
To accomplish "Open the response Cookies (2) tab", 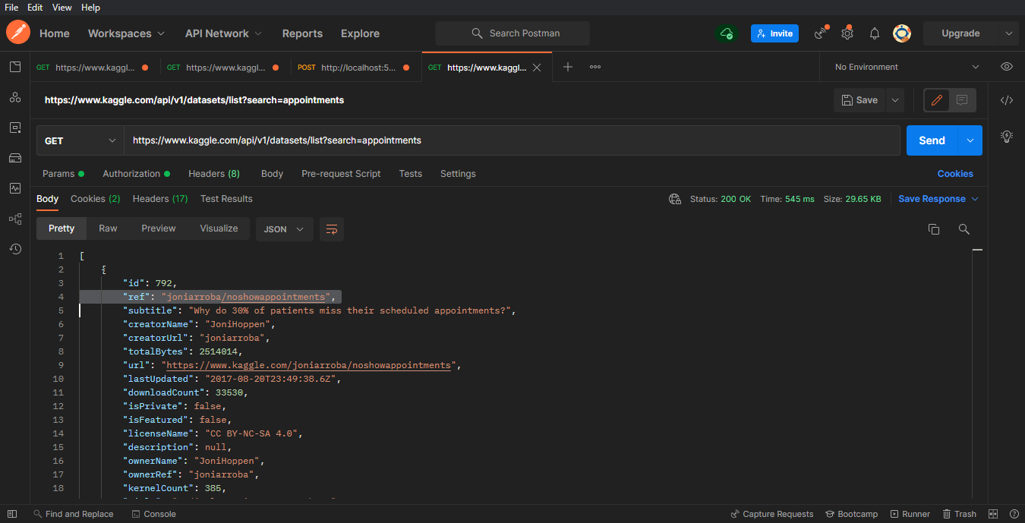I will [x=96, y=199].
